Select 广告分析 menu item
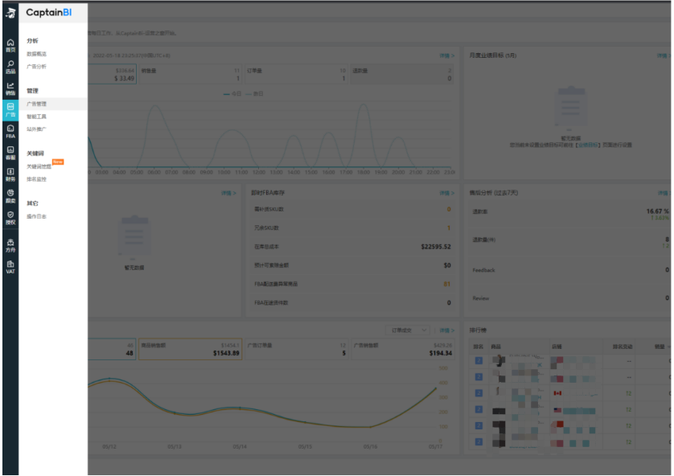The image size is (674, 476). pyautogui.click(x=37, y=67)
